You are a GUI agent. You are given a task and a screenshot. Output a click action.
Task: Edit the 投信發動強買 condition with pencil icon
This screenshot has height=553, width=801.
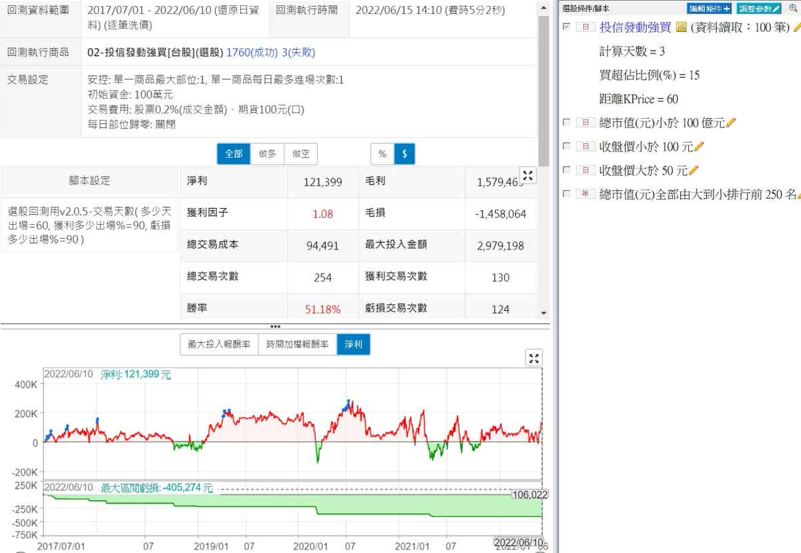click(796, 28)
